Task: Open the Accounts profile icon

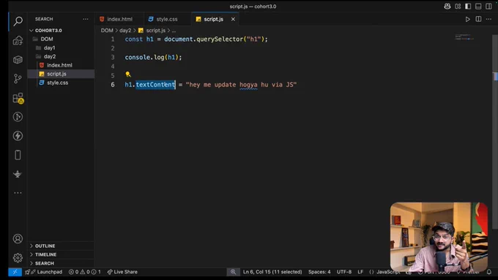Action: 18,238
